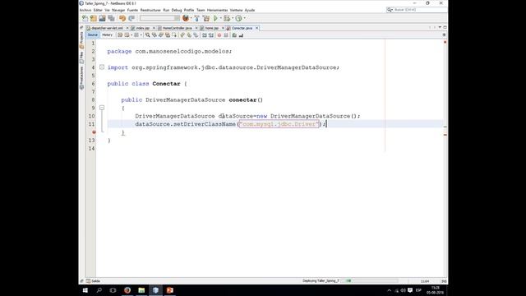Image resolution: width=526 pixels, height=296 pixels.
Task: Click the Windows Start button
Action: 85,290
